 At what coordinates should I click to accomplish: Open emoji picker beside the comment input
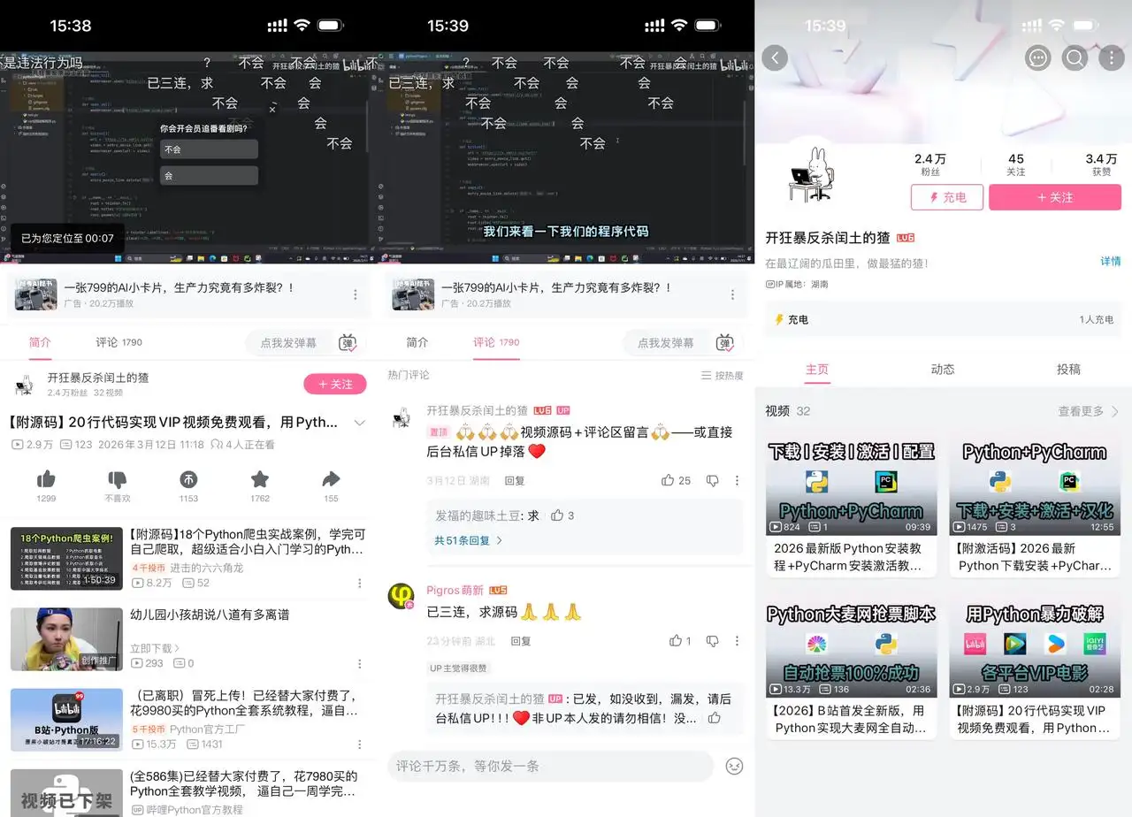(734, 766)
